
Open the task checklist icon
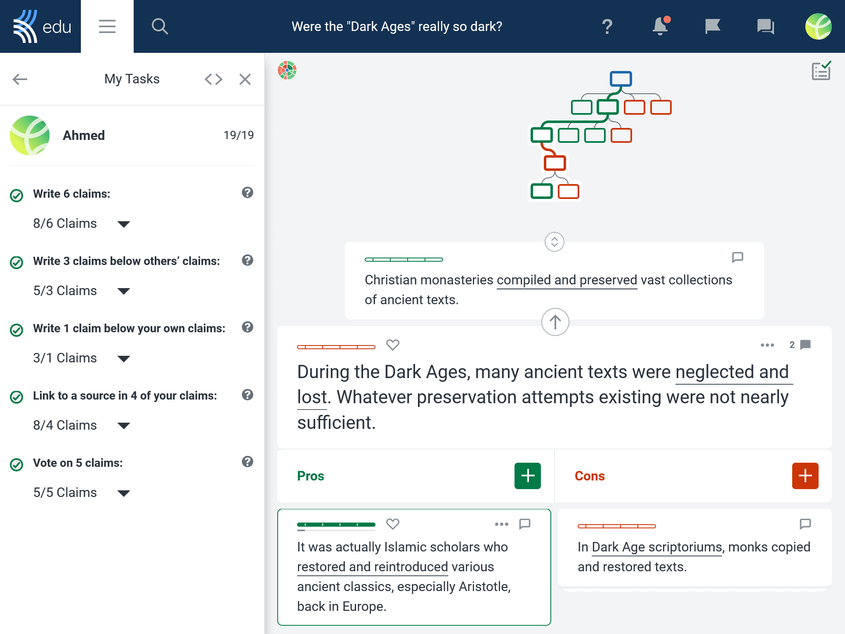click(x=821, y=71)
